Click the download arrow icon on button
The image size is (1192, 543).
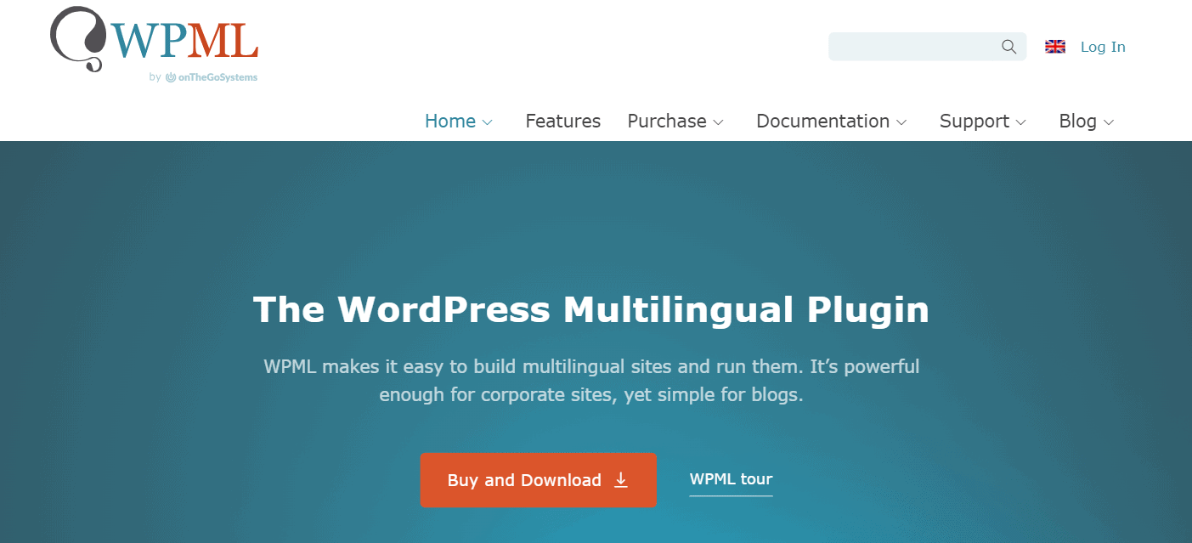pos(621,480)
